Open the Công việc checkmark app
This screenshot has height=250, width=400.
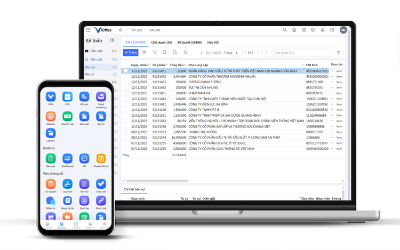click(101, 184)
